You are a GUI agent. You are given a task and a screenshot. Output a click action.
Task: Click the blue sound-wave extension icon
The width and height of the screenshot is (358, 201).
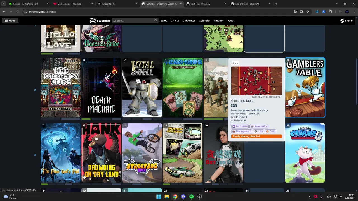[x=317, y=12]
